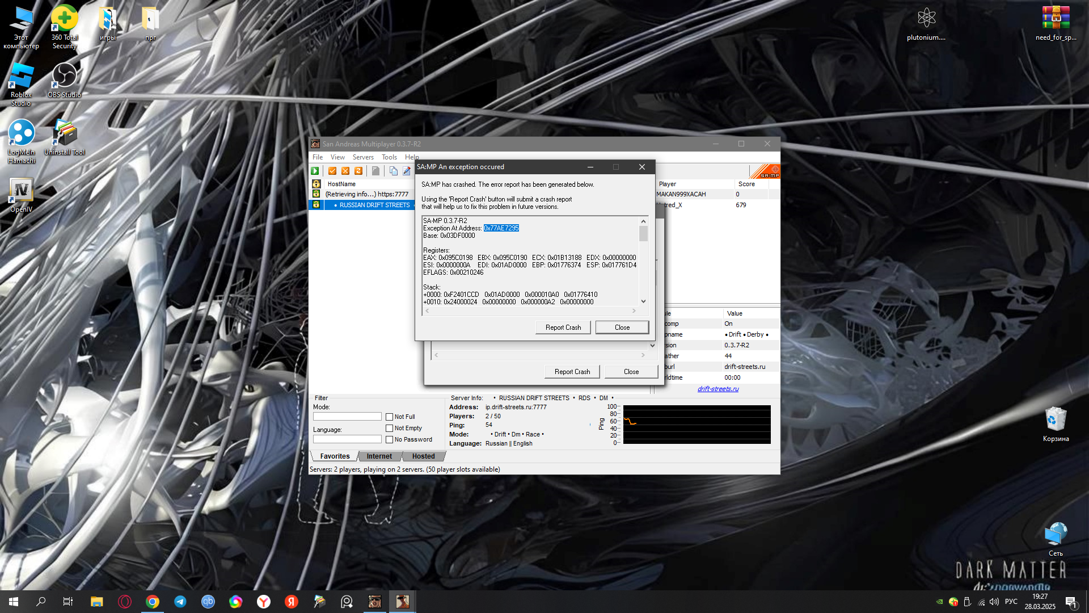Open File Explorer from the taskbar
This screenshot has width=1089, height=613.
pyautogui.click(x=97, y=602)
